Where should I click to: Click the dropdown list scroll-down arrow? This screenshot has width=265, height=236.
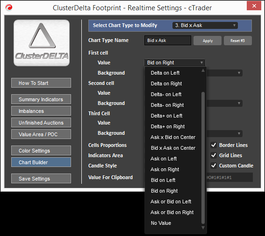203,228
